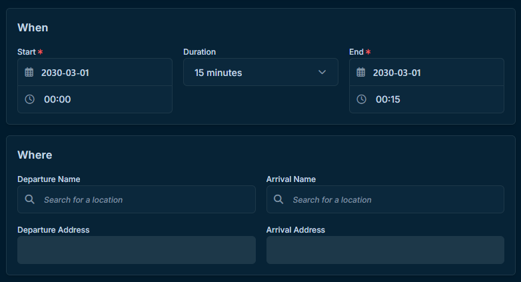Screen dimensions: 521x282
Task: Focus the Departure Name location search box
Action: coord(137,199)
